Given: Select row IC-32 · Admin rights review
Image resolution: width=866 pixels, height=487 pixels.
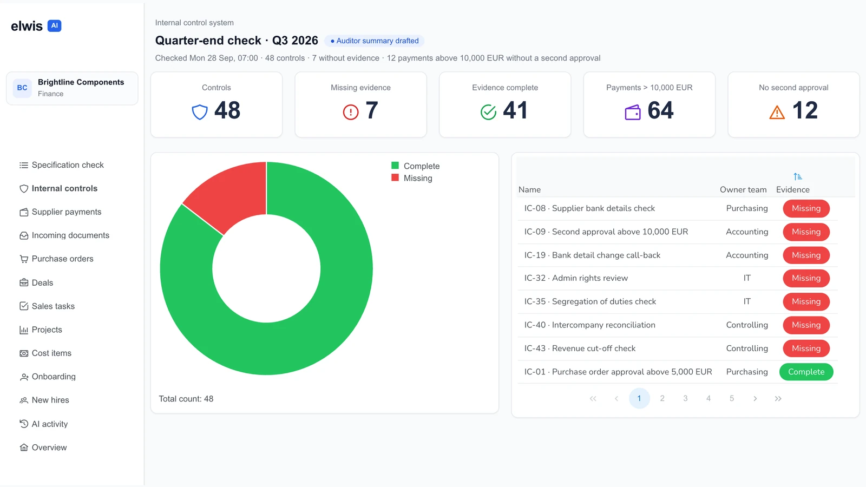Looking at the screenshot, I should 678,278.
